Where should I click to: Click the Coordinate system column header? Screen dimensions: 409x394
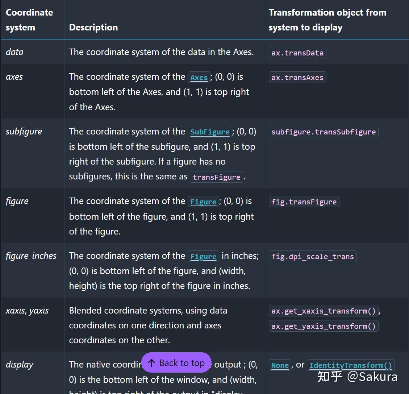pyautogui.click(x=29, y=20)
